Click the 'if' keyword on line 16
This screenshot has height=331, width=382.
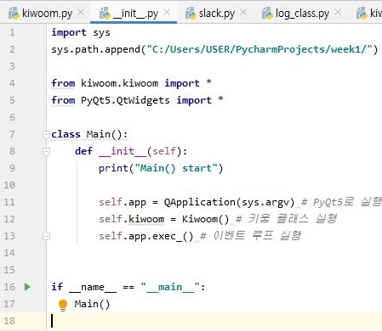57,287
